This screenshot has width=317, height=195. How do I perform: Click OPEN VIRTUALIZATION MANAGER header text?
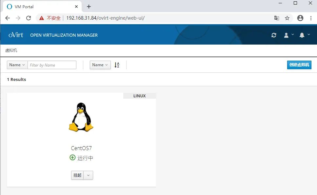click(x=64, y=35)
